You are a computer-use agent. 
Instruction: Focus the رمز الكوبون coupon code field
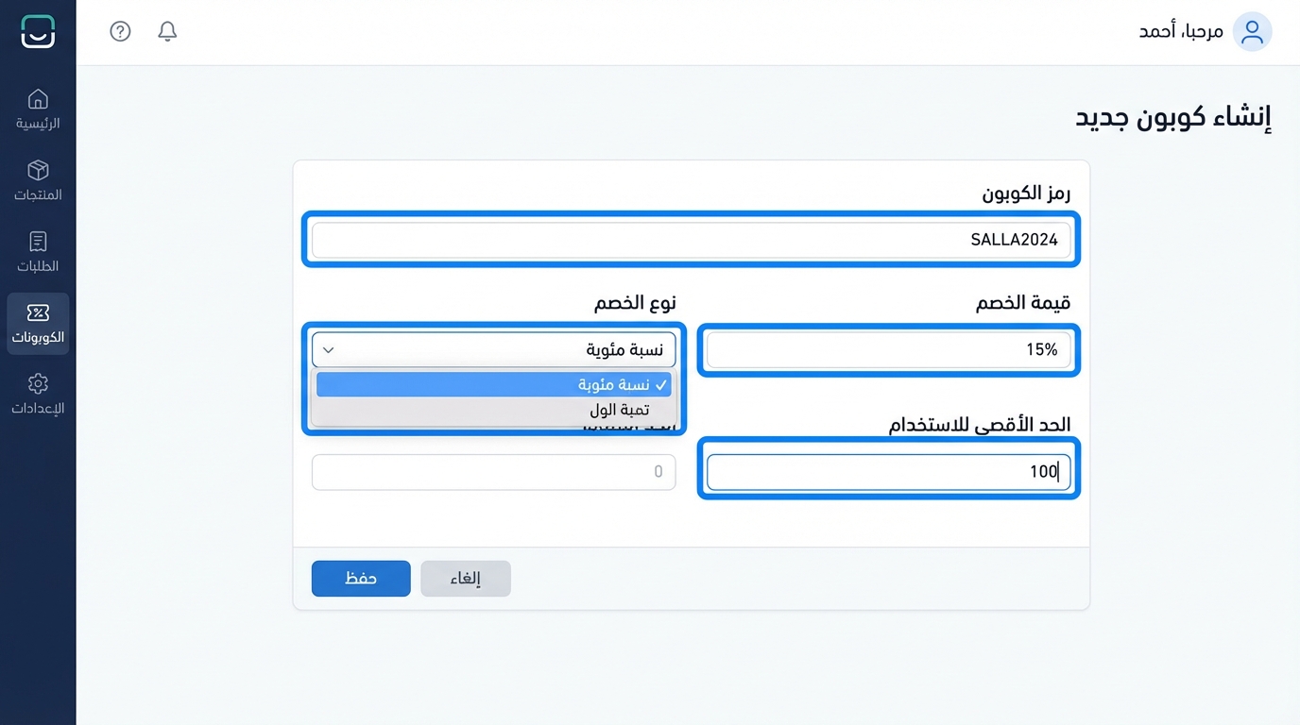[691, 240]
